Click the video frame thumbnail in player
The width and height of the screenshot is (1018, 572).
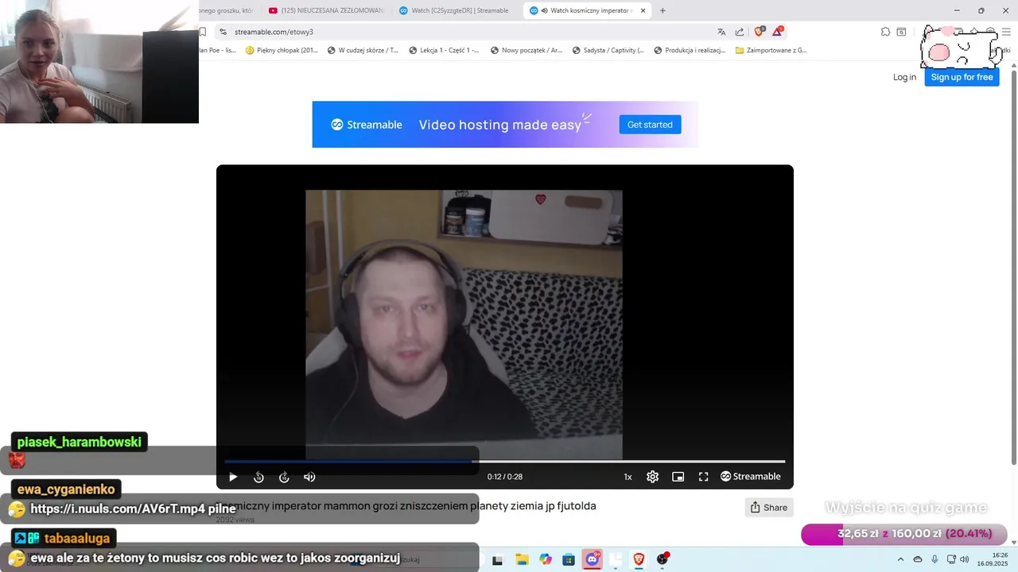(x=464, y=324)
